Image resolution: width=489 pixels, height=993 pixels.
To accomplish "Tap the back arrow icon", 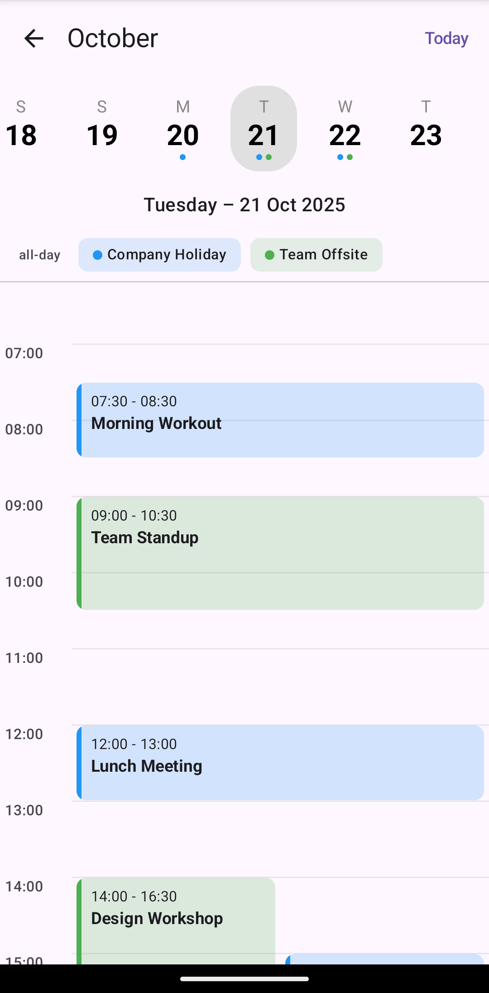I will coord(34,38).
